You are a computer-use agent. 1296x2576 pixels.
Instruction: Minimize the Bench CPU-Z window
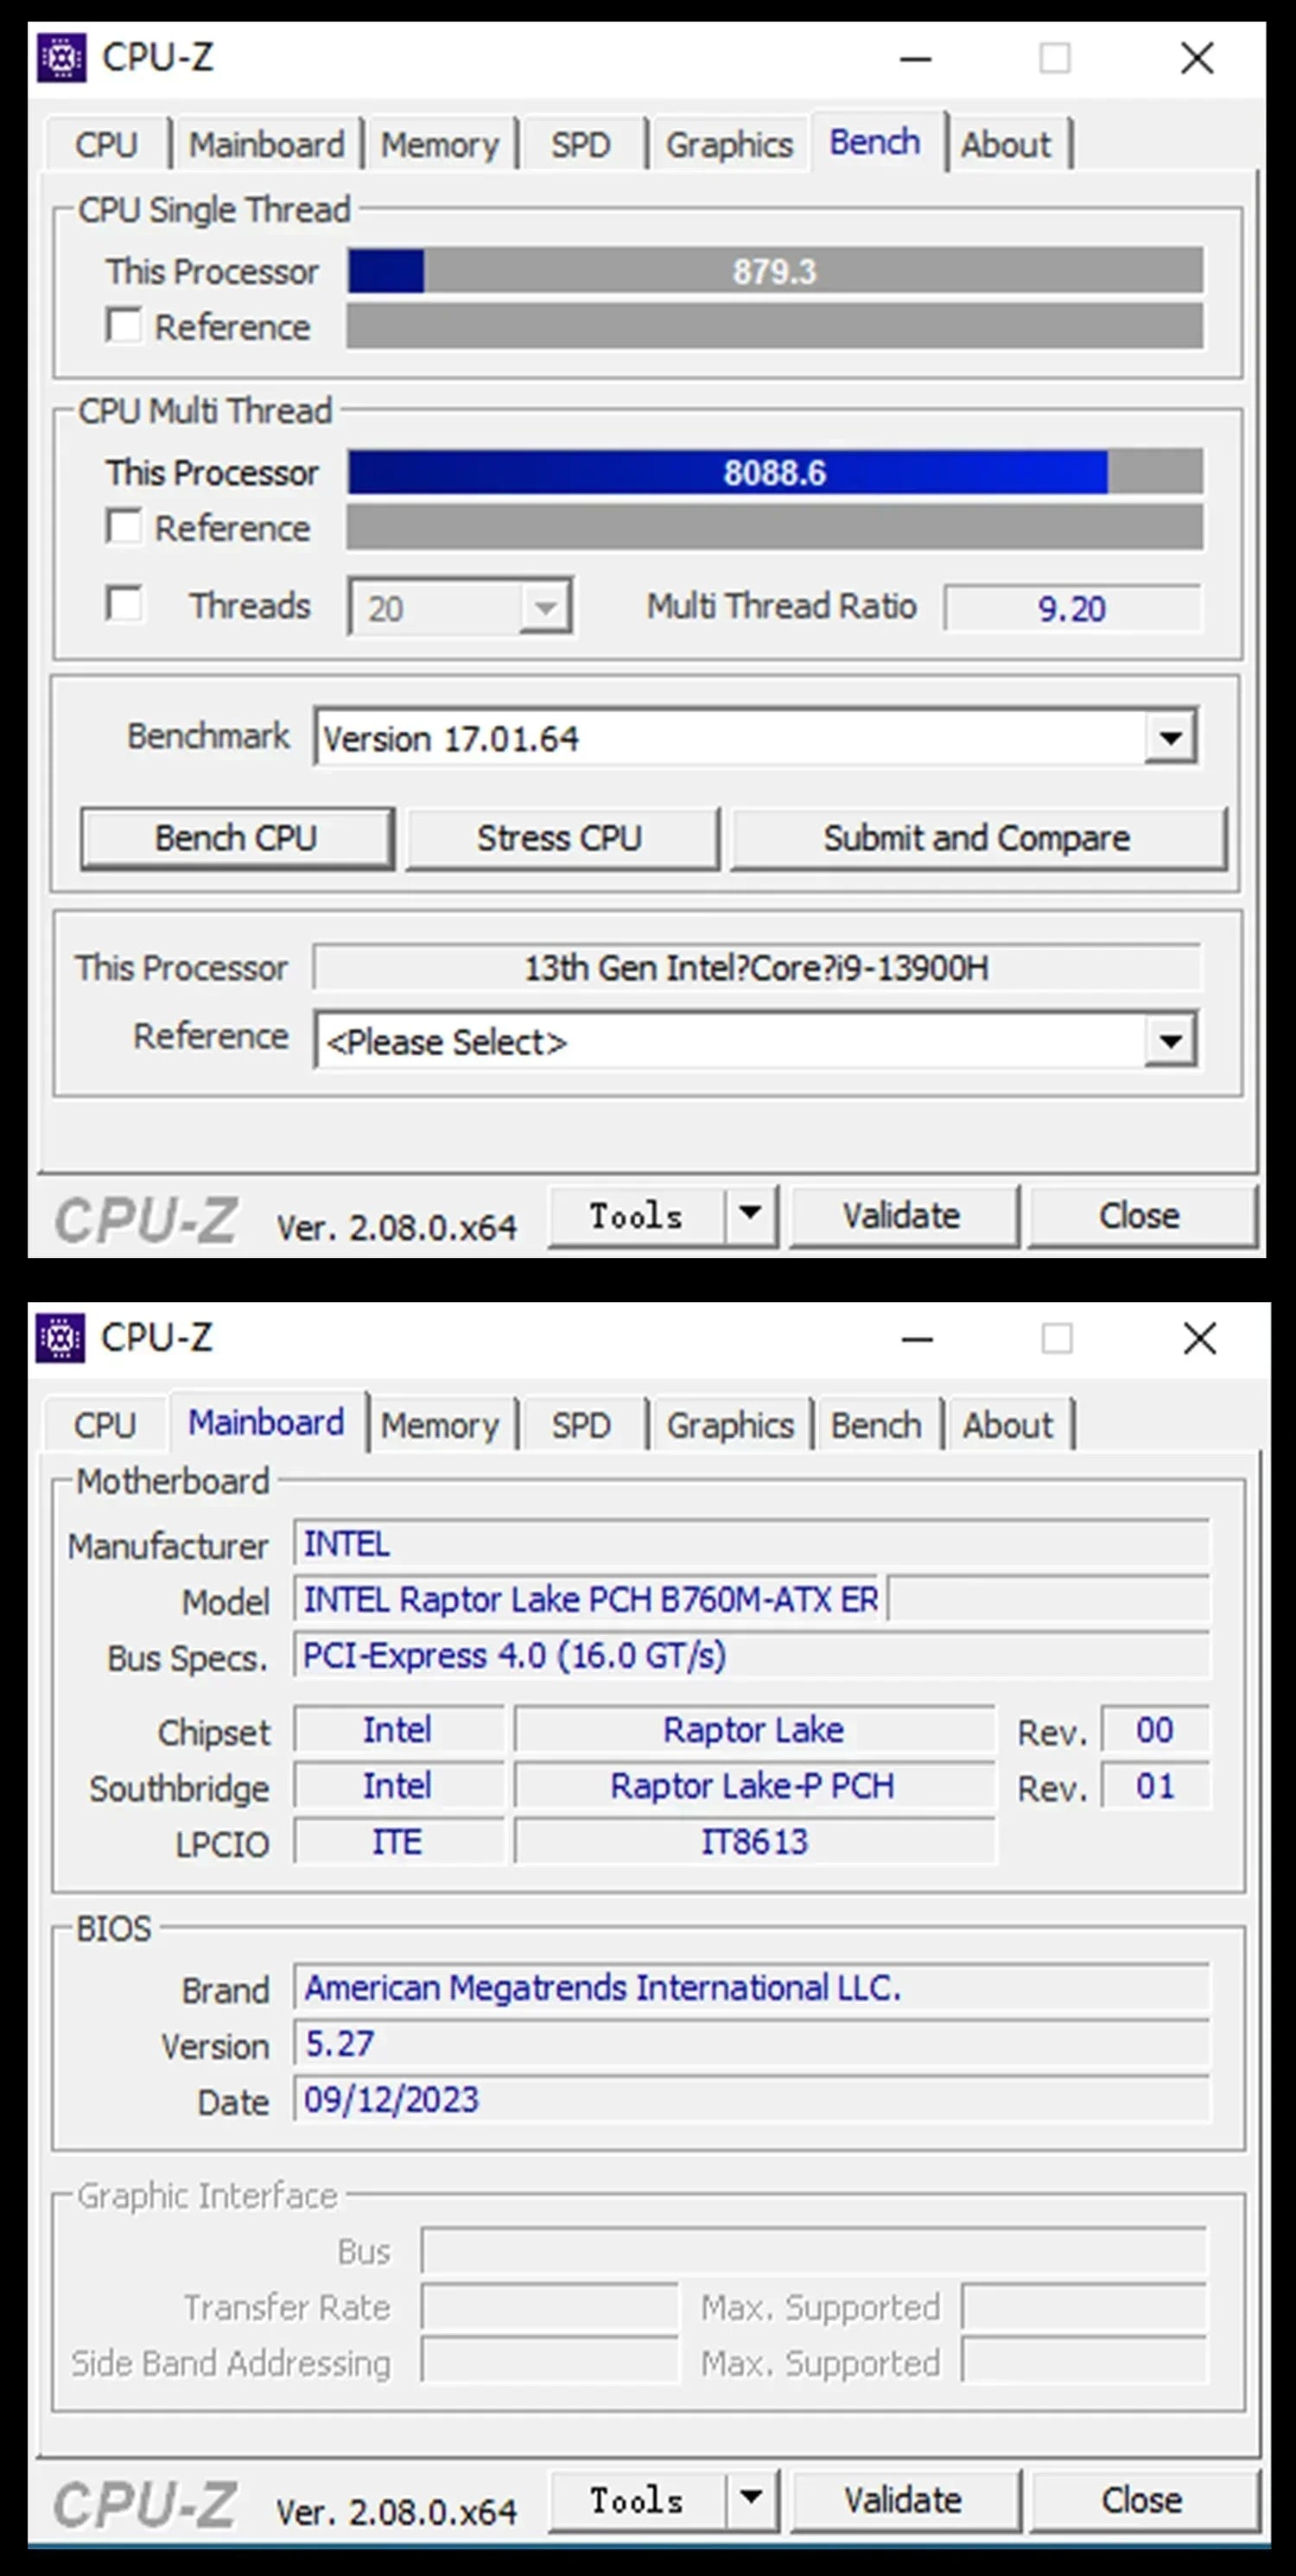(915, 58)
